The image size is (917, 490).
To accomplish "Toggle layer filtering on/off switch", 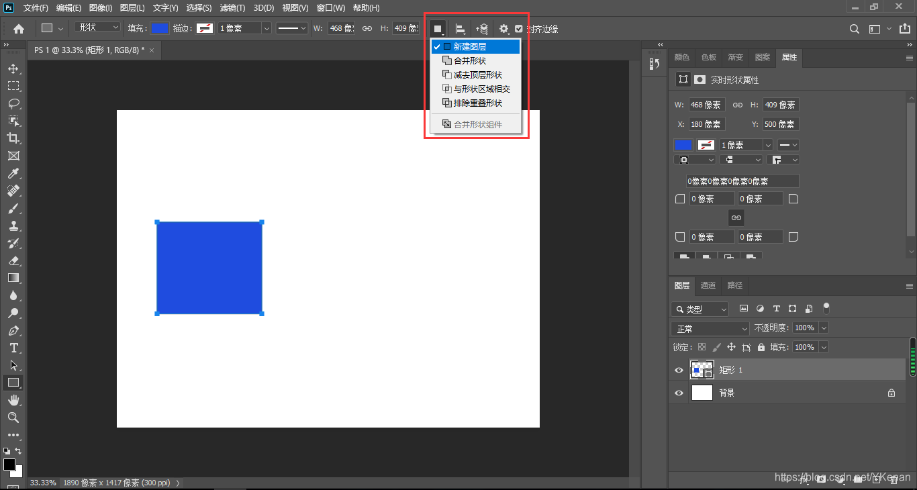I will 826,308.
